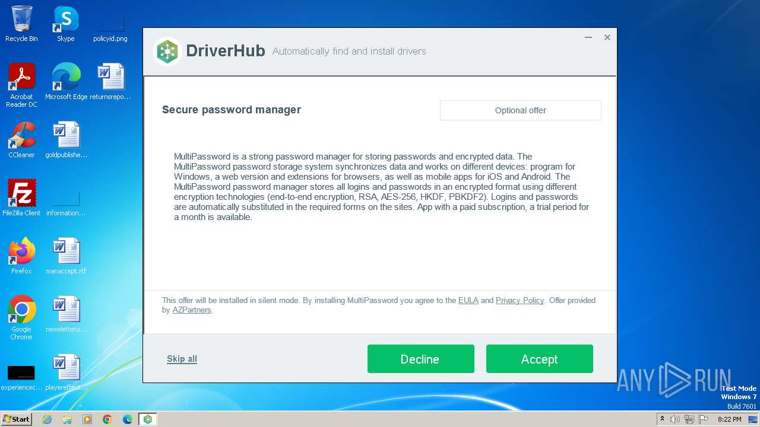This screenshot has height=427, width=760.
Task: Open CCleaner desktop shortcut
Action: coord(21,140)
